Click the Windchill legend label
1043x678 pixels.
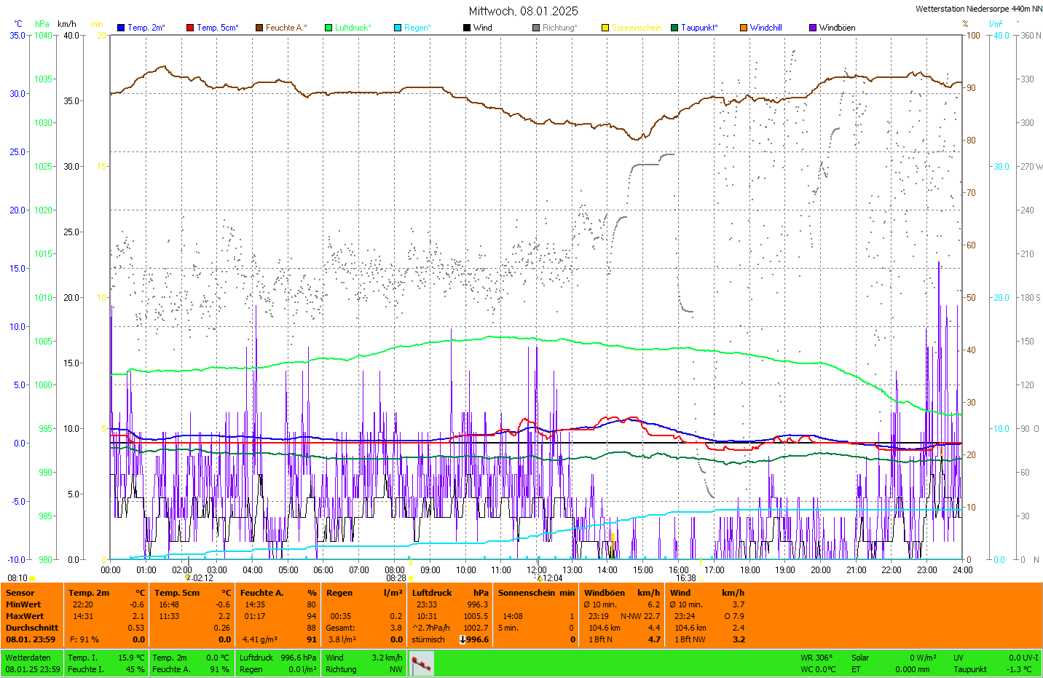pyautogui.click(x=765, y=28)
